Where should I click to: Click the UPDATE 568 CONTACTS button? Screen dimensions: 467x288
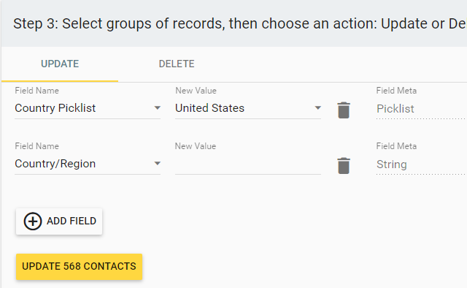80,267
